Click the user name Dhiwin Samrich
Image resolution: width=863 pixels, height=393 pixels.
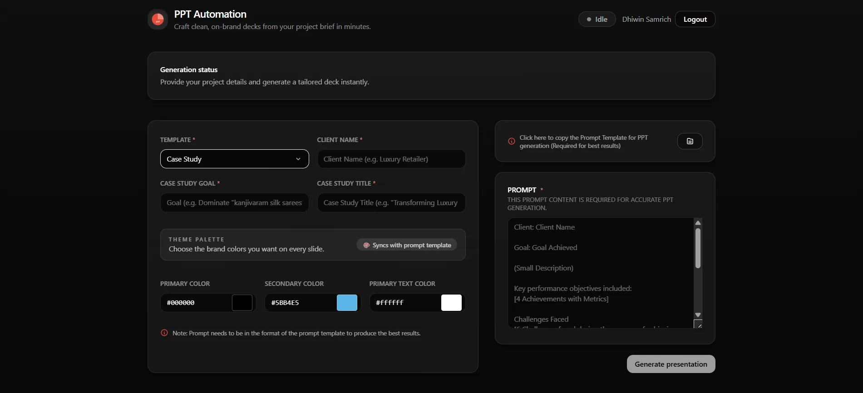(x=646, y=19)
